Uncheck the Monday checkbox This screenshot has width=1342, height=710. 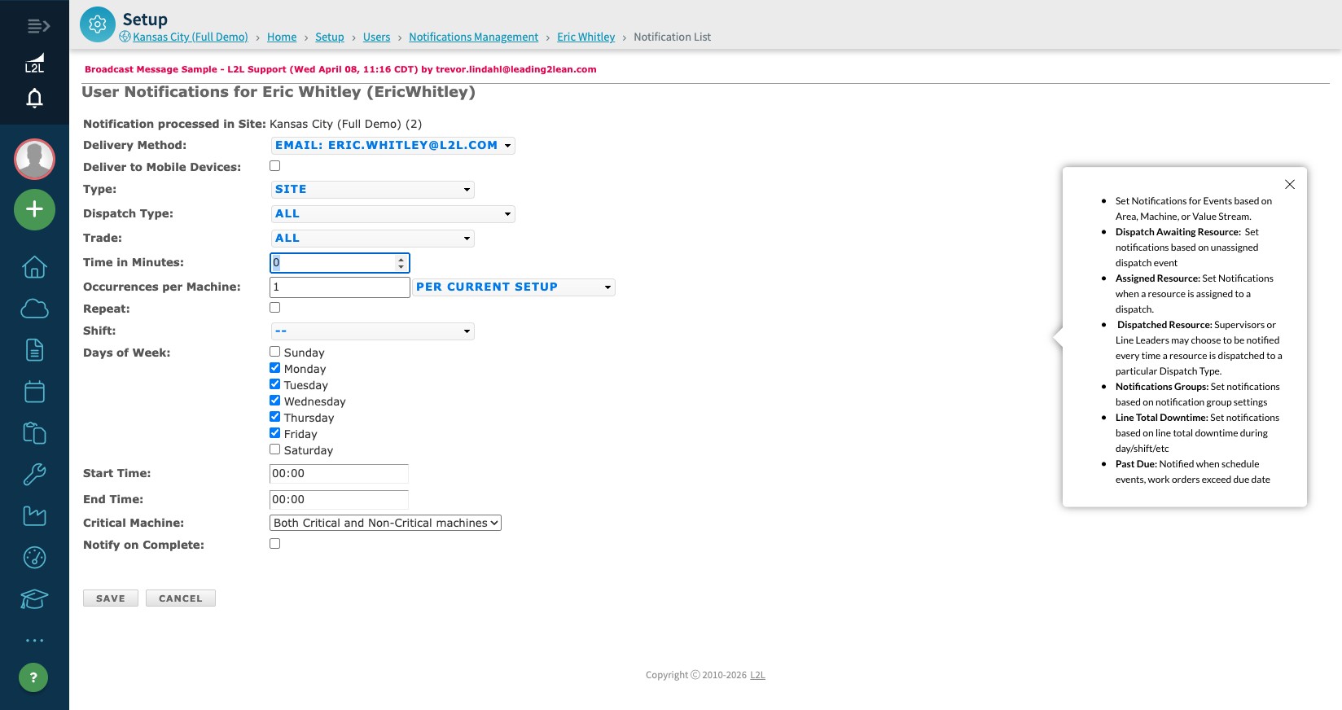coord(275,368)
